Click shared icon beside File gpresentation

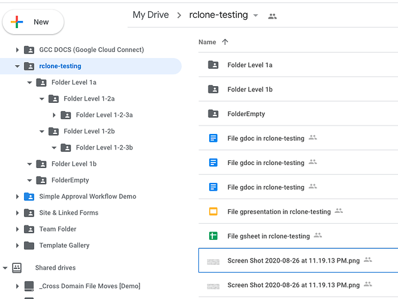click(x=339, y=210)
